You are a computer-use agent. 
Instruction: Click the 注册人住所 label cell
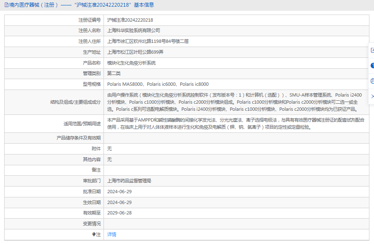54,41
